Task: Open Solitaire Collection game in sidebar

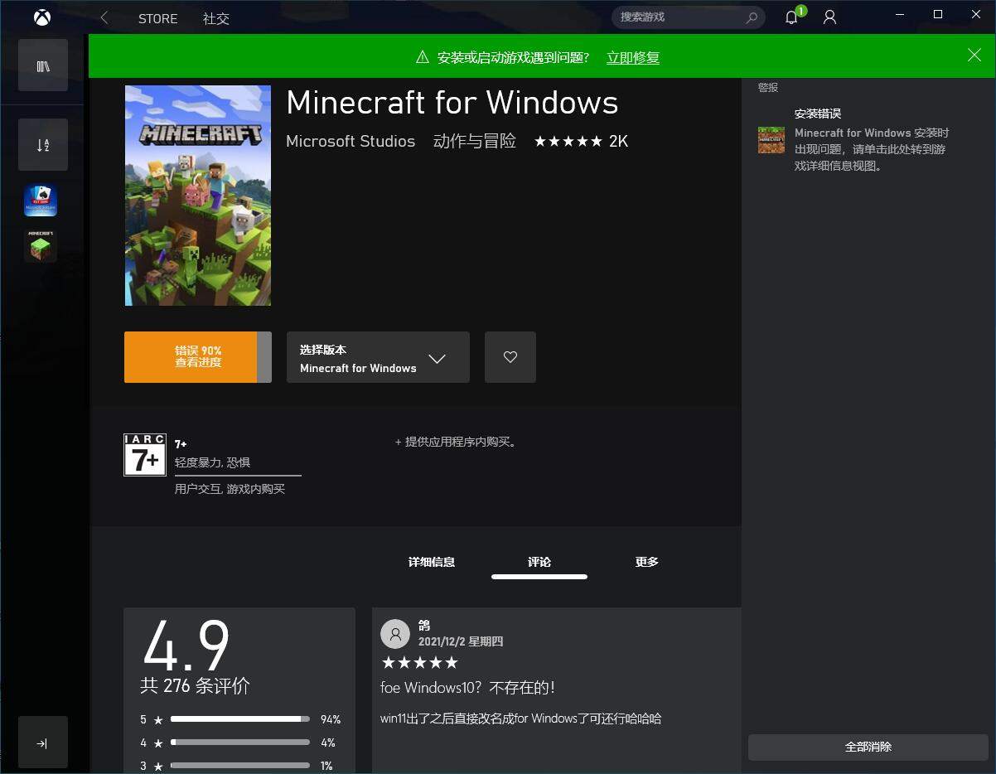Action: (41, 201)
